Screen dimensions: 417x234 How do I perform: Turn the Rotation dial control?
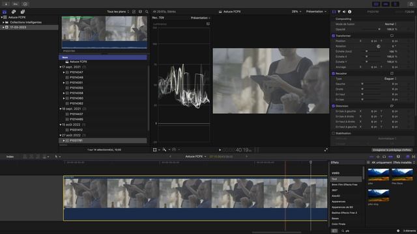(x=379, y=46)
